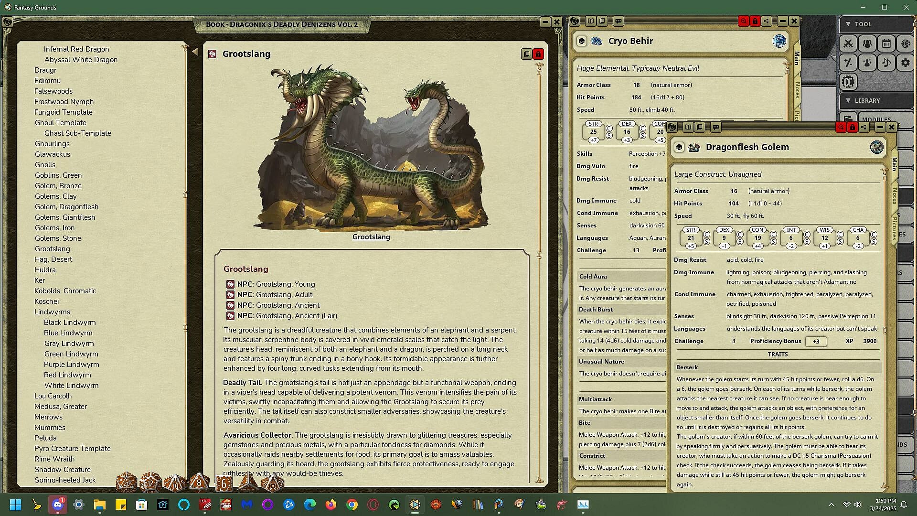The width and height of the screenshot is (917, 516).
Task: Toggle the skull ID icon beside Cryo Behir
Action: [x=582, y=42]
